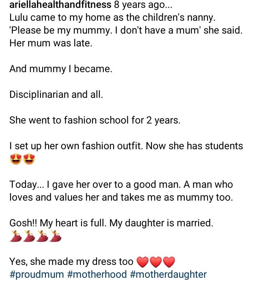Click the last red heart emoji
This screenshot has width=257, height=282.
coord(169,262)
